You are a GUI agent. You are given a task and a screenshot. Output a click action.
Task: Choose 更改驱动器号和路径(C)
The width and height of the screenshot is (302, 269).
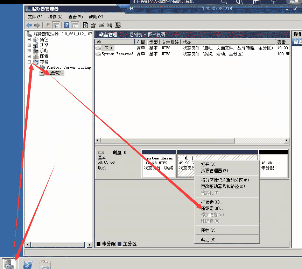coord(227,186)
